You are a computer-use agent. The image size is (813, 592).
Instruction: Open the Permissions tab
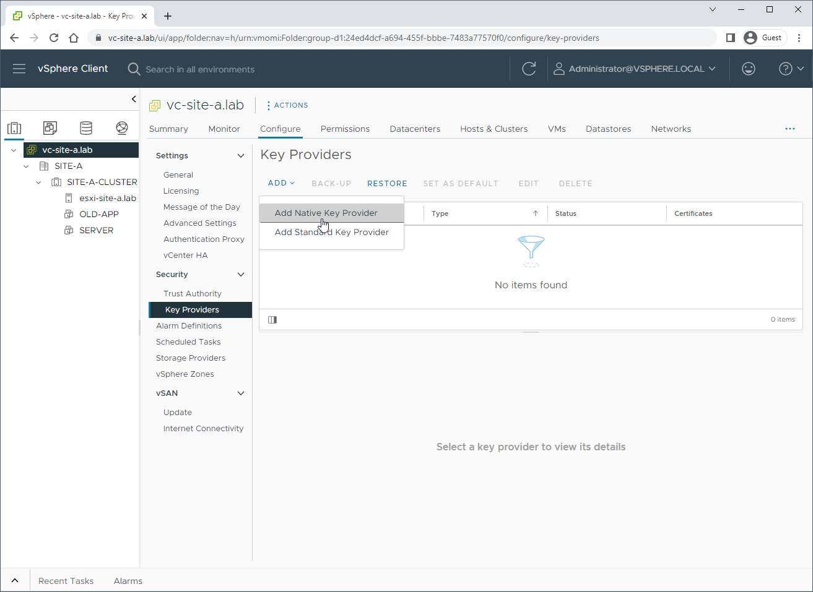pos(345,129)
